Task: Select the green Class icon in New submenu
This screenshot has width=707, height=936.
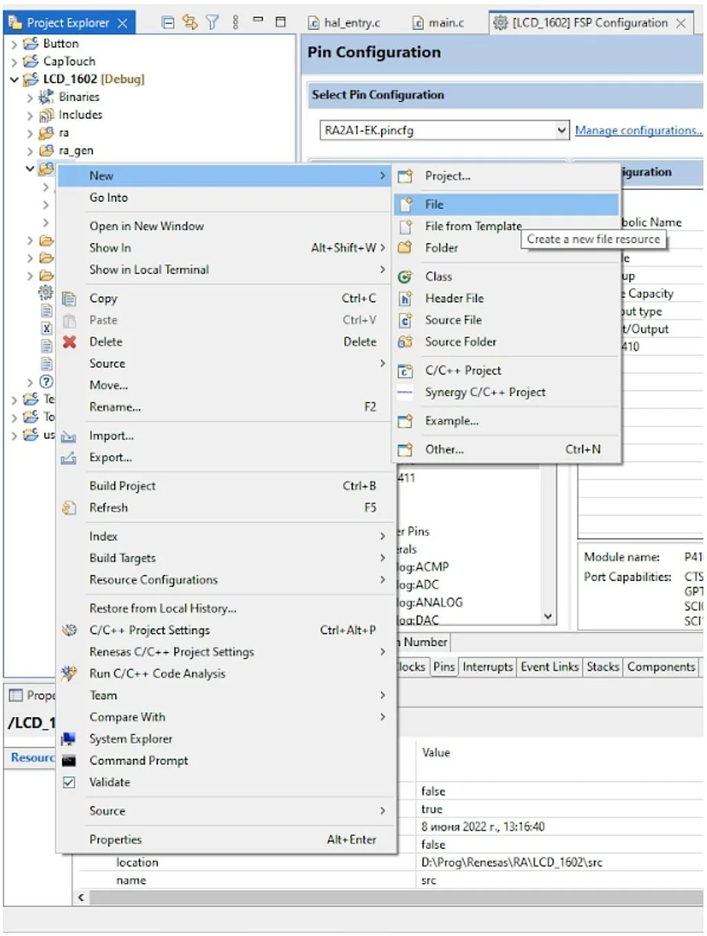Action: pyautogui.click(x=405, y=276)
